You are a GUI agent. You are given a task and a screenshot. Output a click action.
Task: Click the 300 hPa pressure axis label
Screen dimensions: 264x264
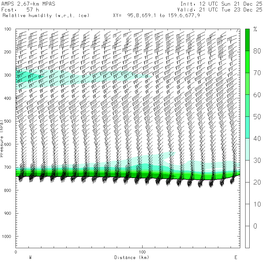click(x=8, y=75)
